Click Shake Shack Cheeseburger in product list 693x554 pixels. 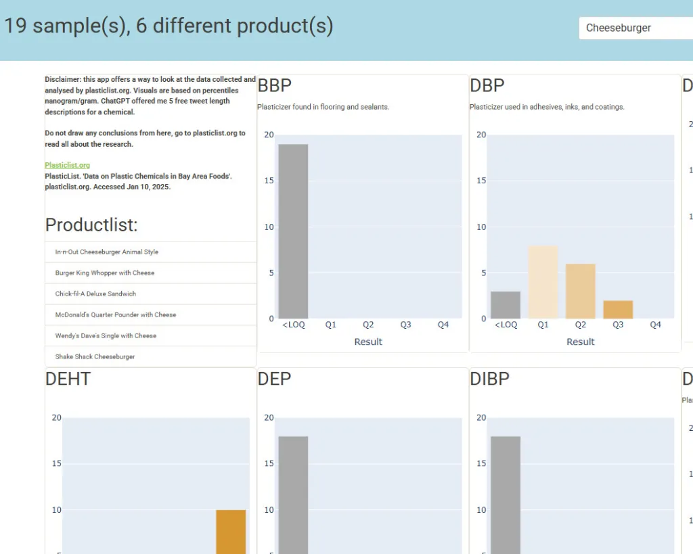[95, 356]
